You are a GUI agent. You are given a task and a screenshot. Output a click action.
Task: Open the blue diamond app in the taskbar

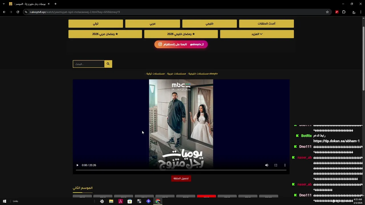pyautogui.click(x=148, y=201)
